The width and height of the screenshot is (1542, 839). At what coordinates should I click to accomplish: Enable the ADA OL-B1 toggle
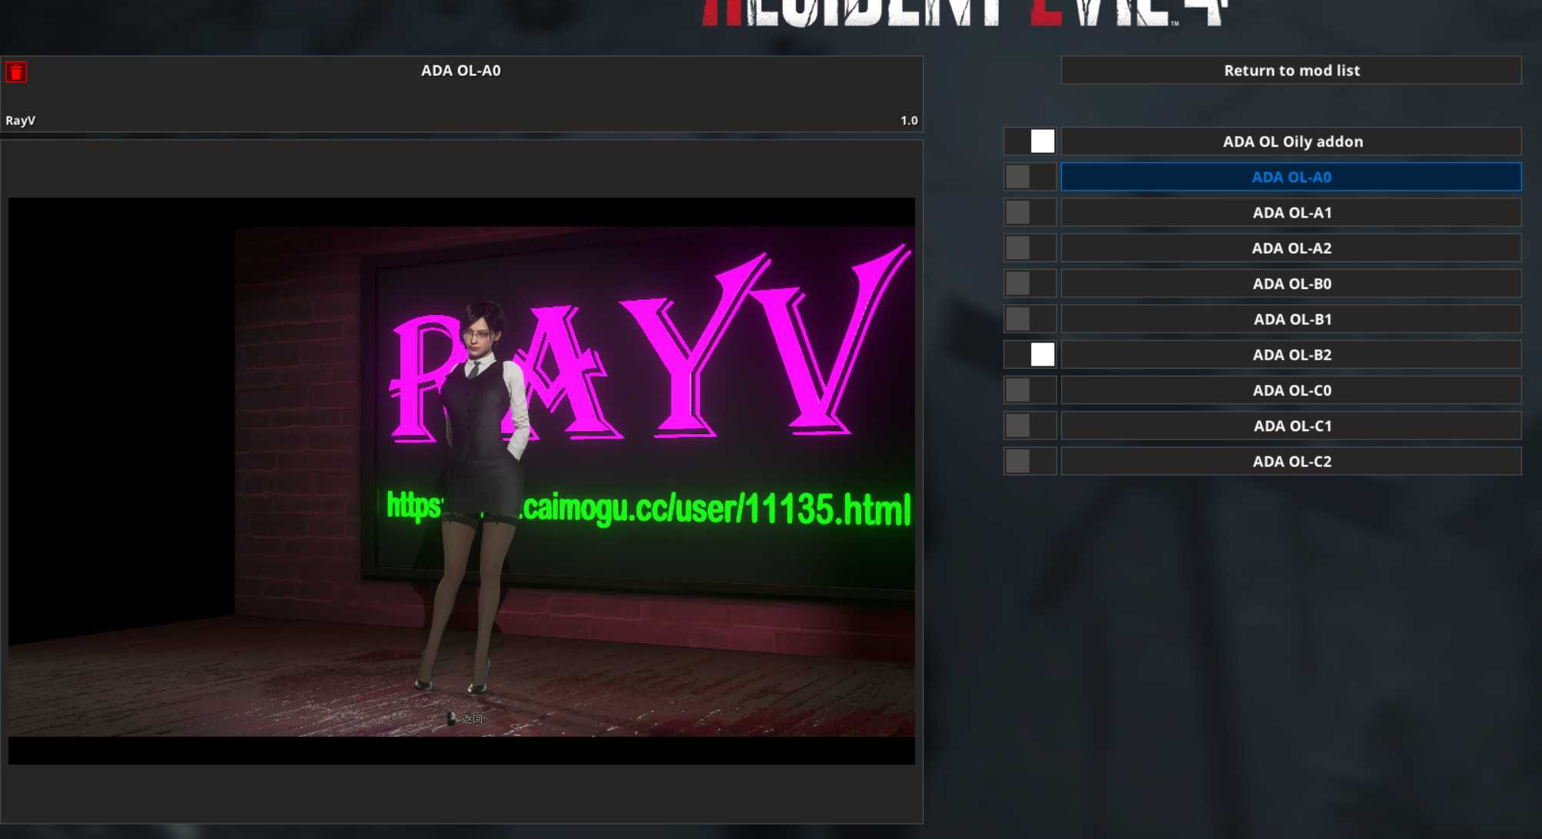1030,319
